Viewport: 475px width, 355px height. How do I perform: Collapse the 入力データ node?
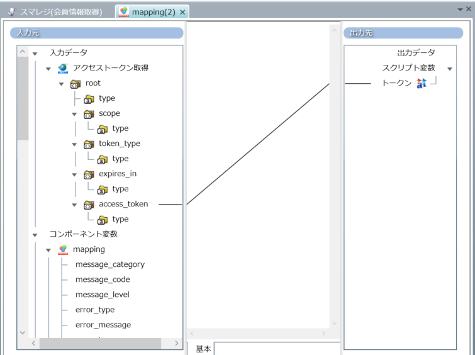click(x=35, y=54)
